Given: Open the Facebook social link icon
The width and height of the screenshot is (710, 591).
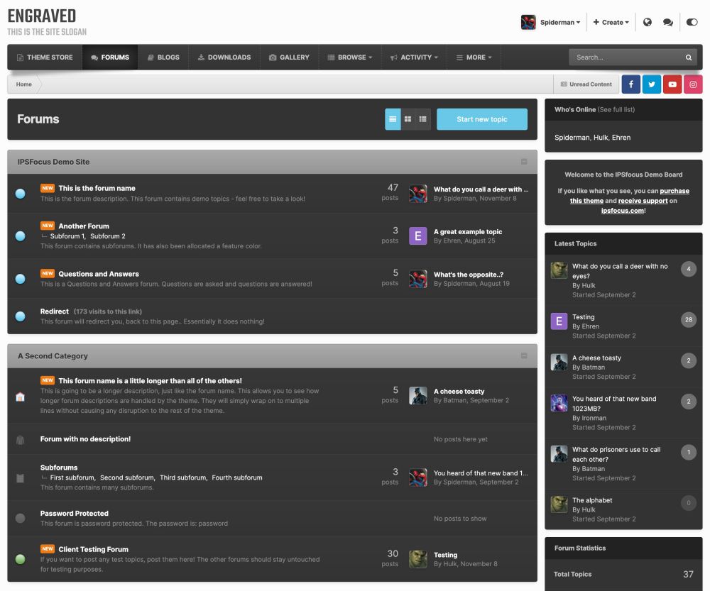Looking at the screenshot, I should [630, 84].
